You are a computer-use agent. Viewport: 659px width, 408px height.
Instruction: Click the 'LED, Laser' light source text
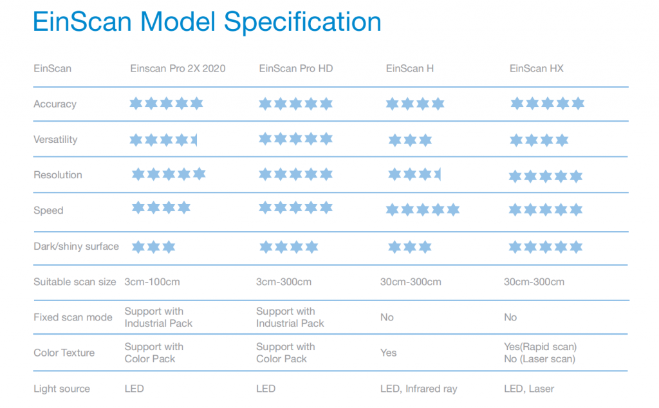529,389
